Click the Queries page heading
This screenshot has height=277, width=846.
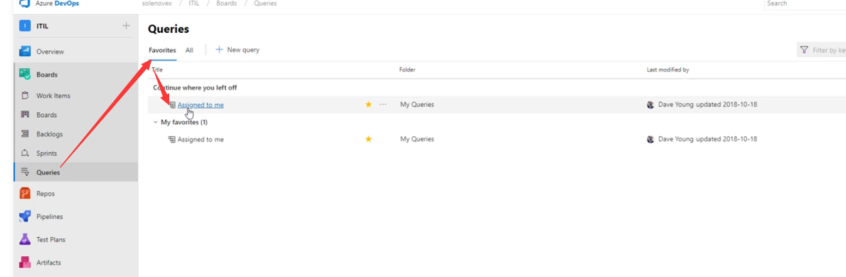[169, 29]
